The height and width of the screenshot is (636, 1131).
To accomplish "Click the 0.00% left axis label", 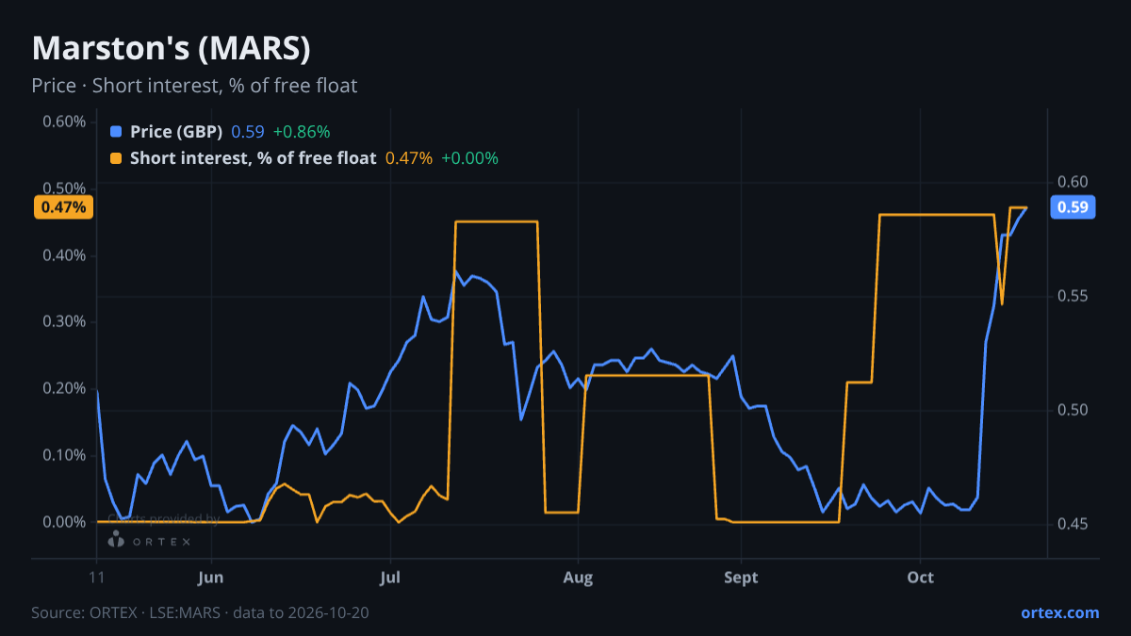I will pos(65,523).
